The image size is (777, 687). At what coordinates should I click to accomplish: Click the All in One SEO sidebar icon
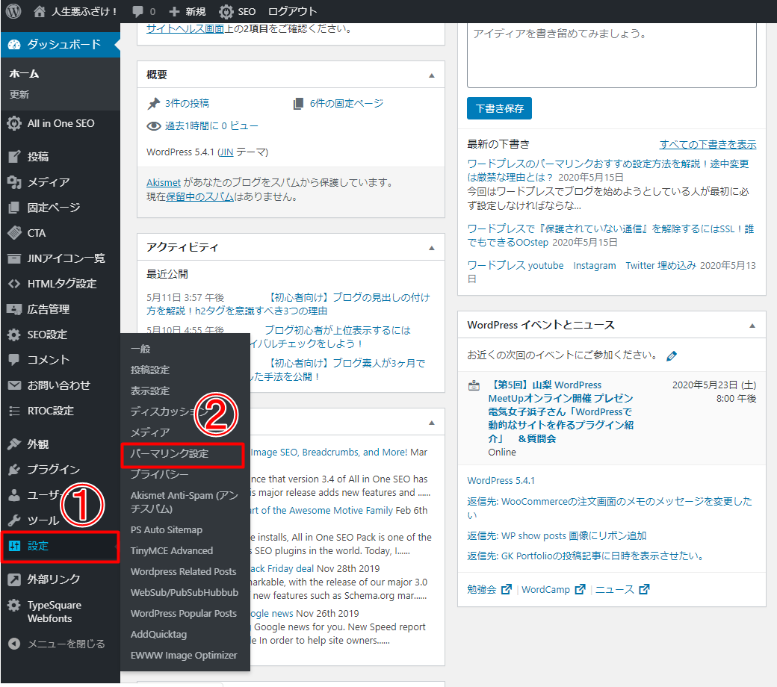[x=14, y=123]
